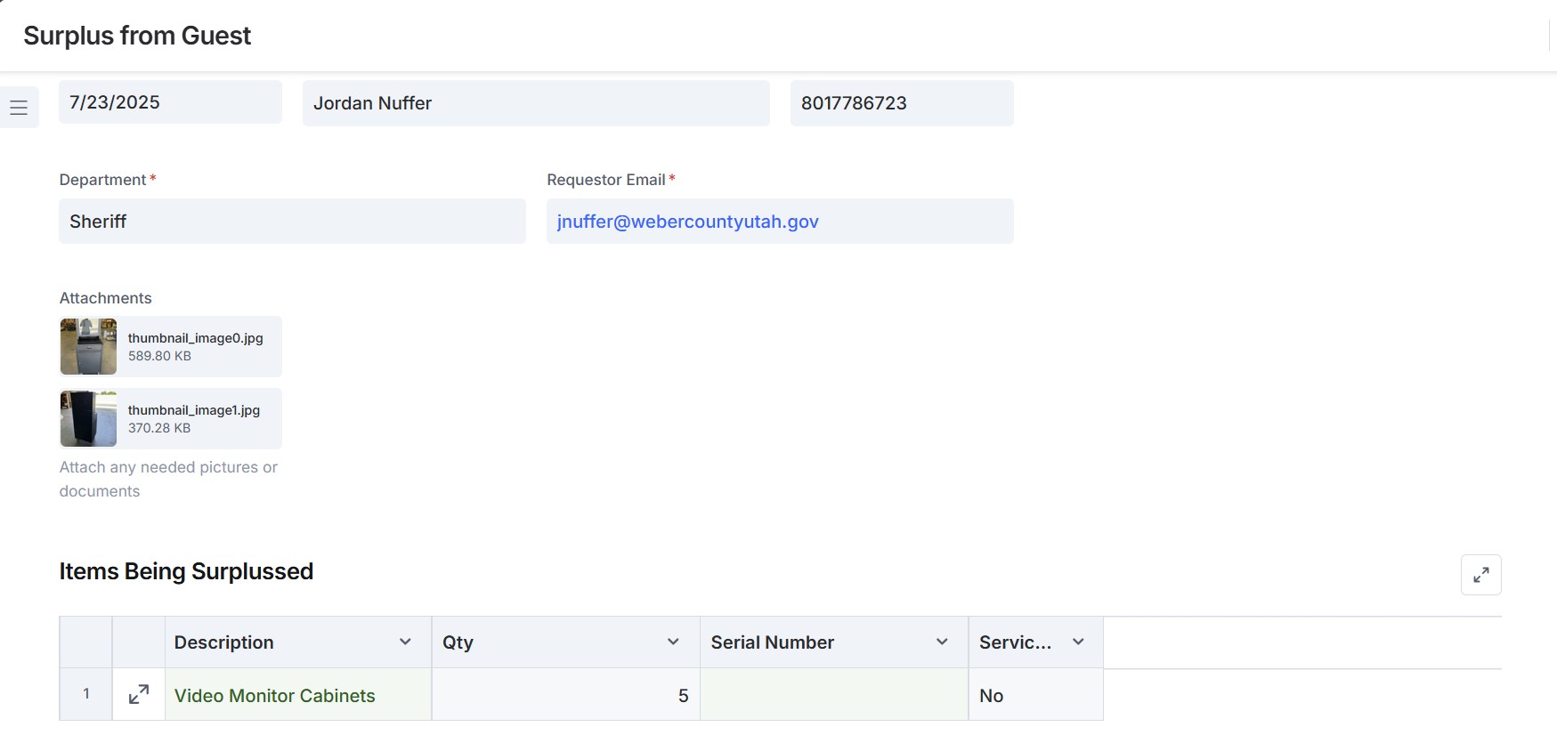Viewport: 1557px width, 735px height.
Task: Click the Attachments section label
Action: tap(105, 298)
